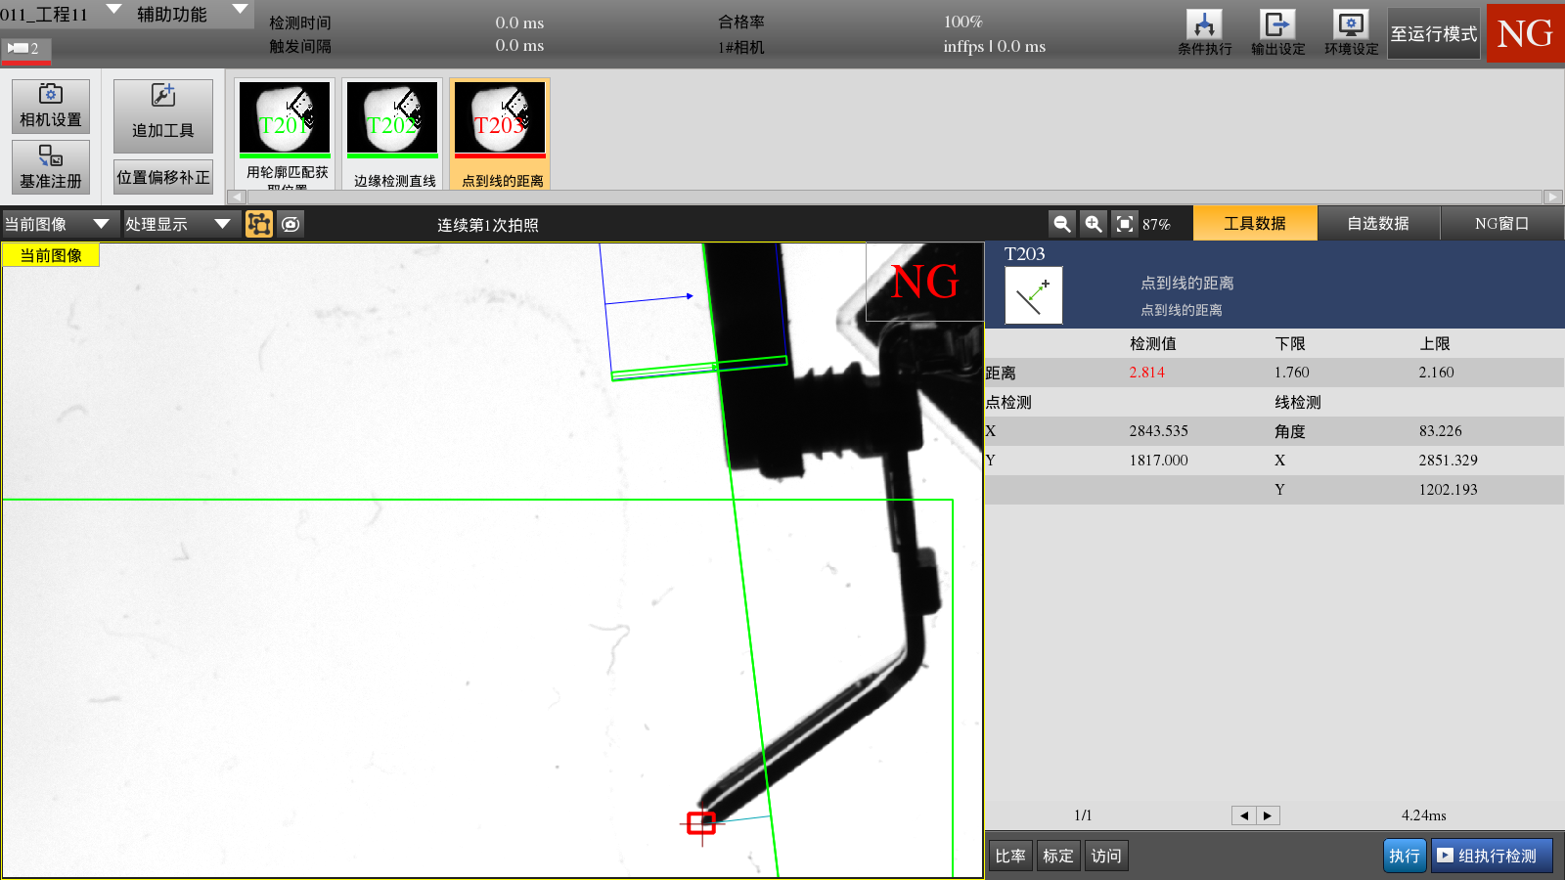
Task: Select camera 2 tab
Action: tap(25, 48)
